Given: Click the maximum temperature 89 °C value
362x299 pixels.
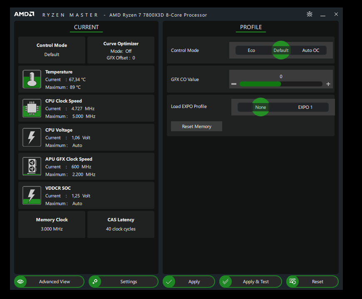Looking at the screenshot, I should click(x=75, y=87).
